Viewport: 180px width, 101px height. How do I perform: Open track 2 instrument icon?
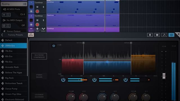(31, 20)
